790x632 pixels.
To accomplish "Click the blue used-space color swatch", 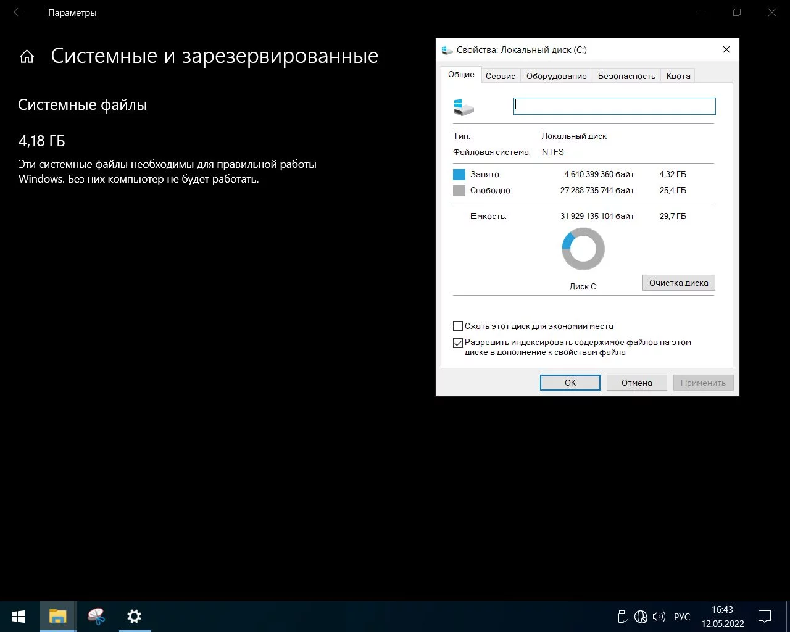I will pyautogui.click(x=459, y=175).
